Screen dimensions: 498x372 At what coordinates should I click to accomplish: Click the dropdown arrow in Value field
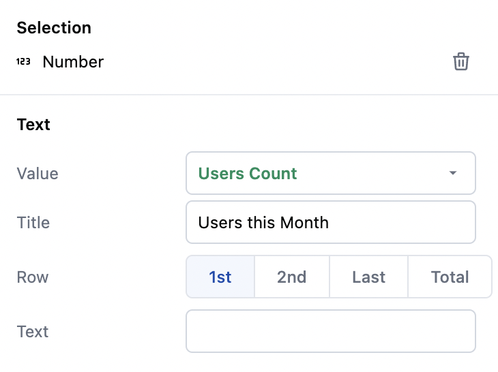453,173
